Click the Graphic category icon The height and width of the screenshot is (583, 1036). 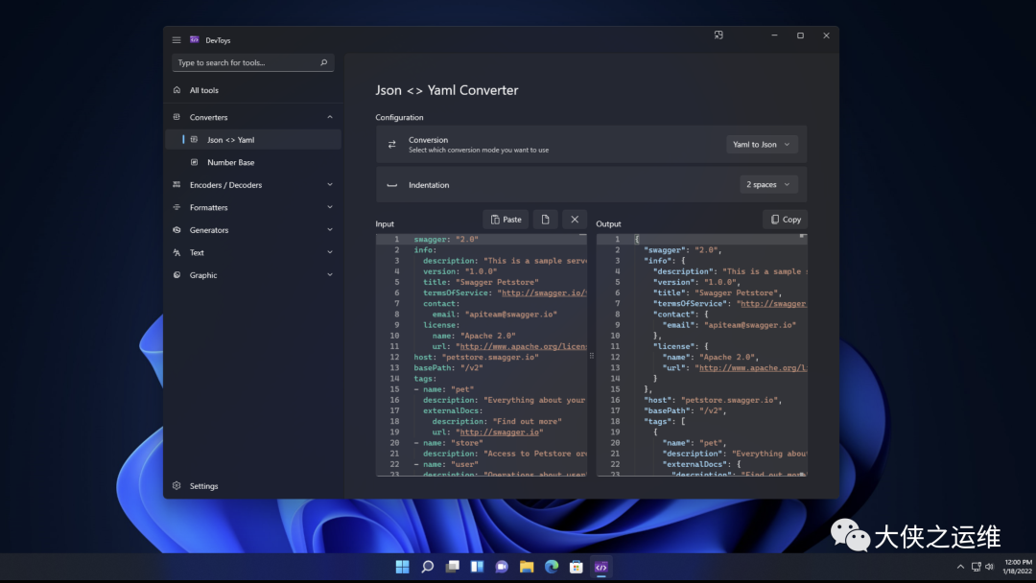[177, 274]
